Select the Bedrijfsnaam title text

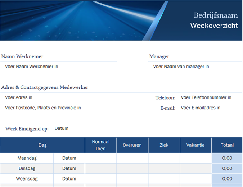(216, 15)
